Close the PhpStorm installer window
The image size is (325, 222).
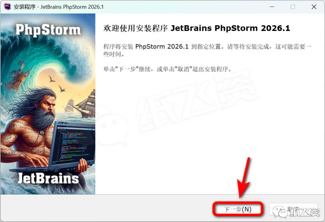pos(314,7)
